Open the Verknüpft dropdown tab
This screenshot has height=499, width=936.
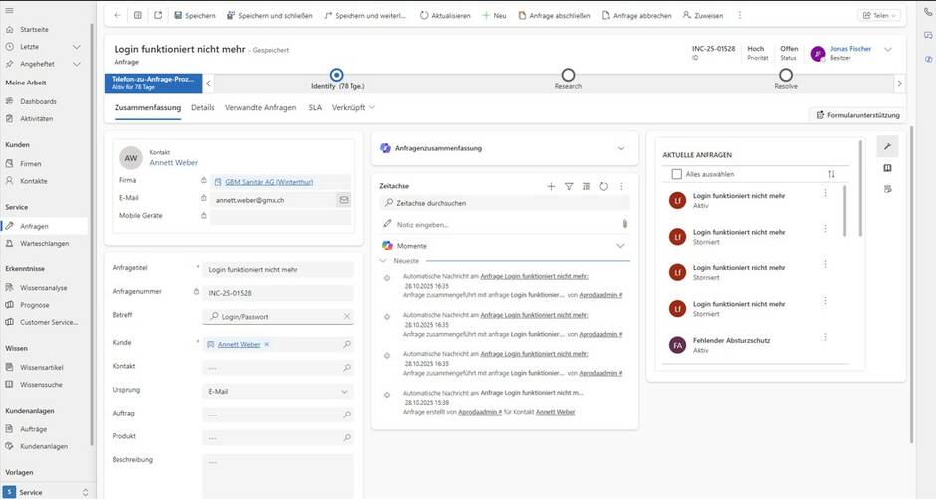pyautogui.click(x=353, y=108)
